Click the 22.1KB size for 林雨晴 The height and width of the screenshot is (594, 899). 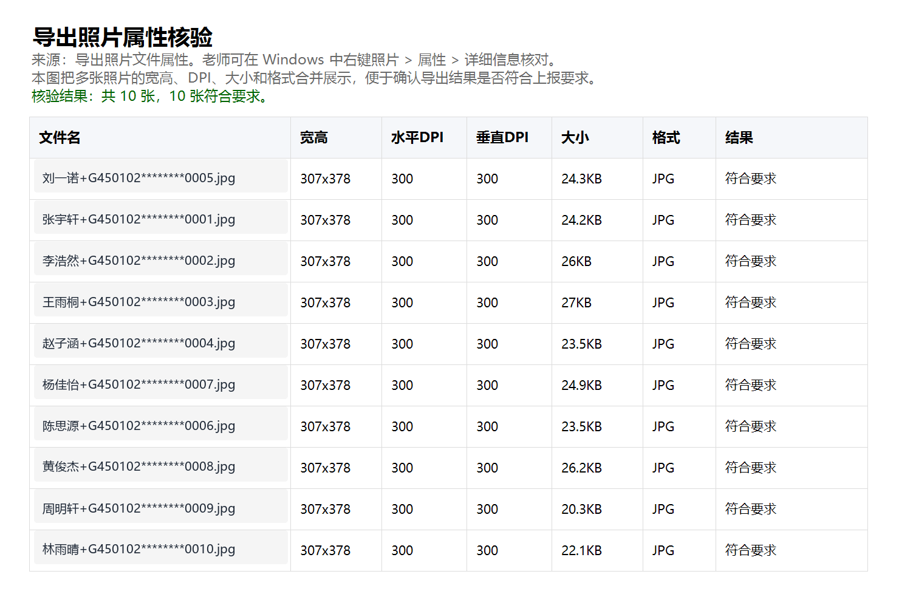tap(581, 550)
